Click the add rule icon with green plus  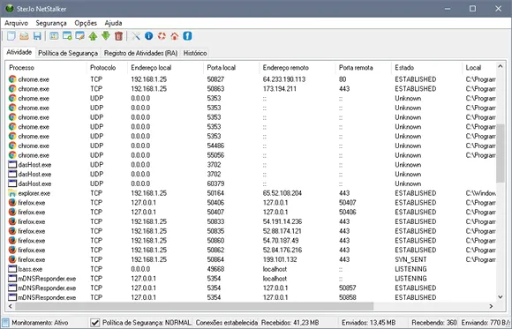(x=67, y=36)
